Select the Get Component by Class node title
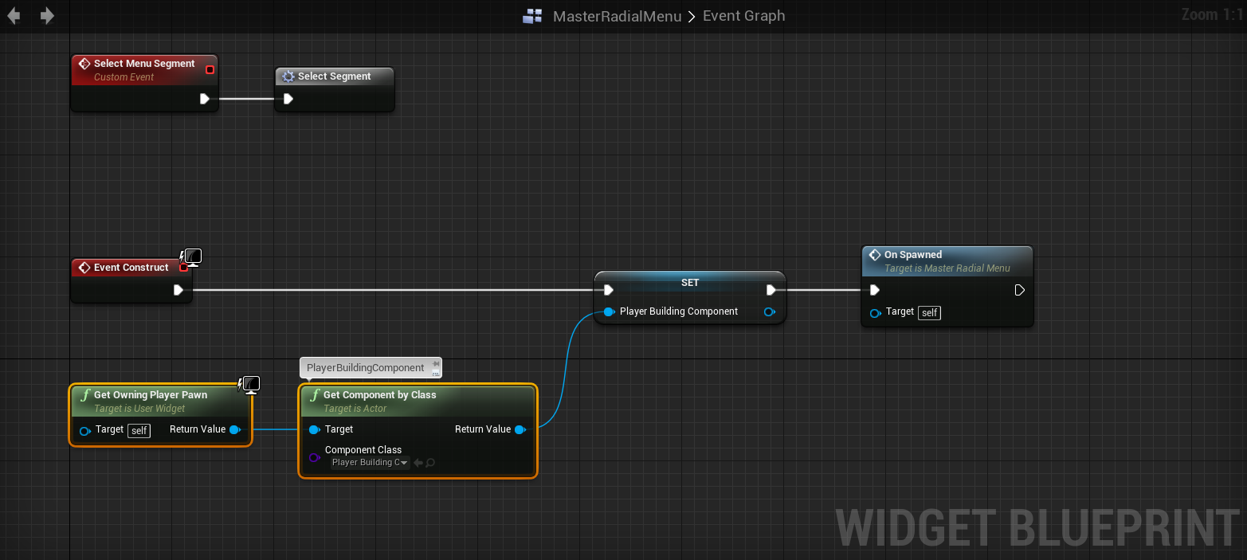 point(379,395)
